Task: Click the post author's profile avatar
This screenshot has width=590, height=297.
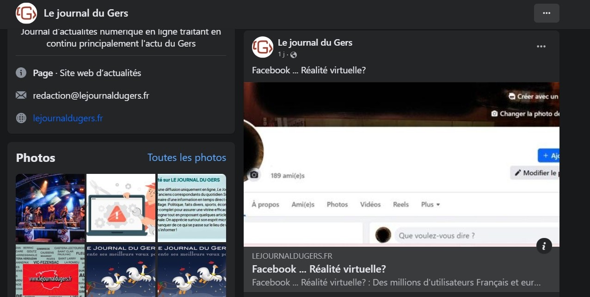Action: (263, 47)
